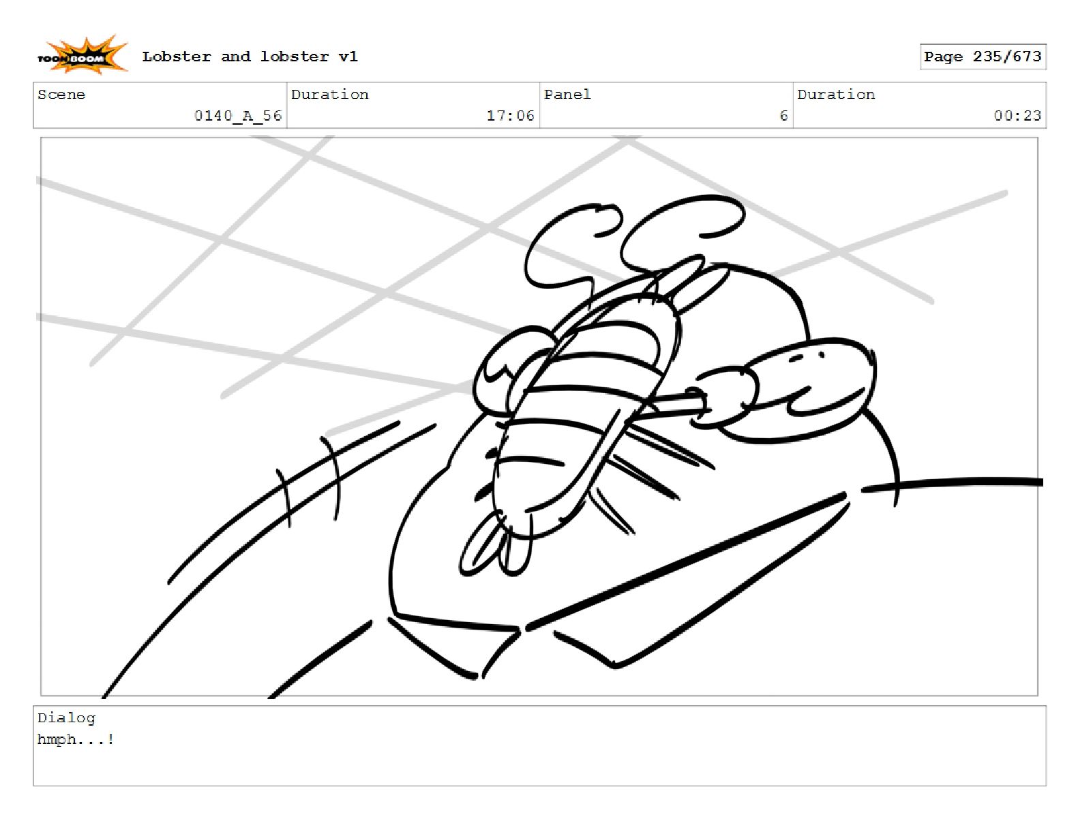Viewport: 1078px width, 834px height.
Task: Click the scene duration value '17:06'
Action: click(510, 116)
